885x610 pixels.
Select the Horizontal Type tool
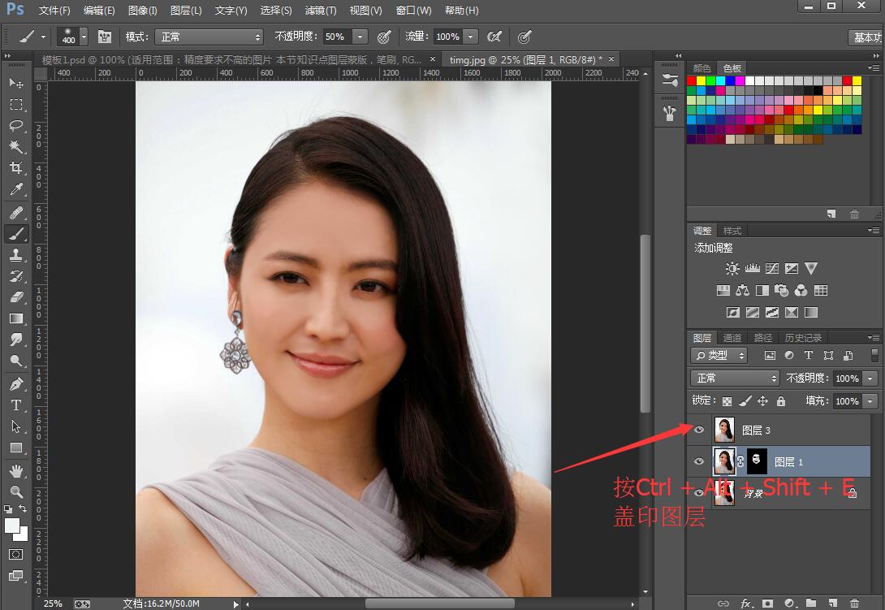(16, 405)
